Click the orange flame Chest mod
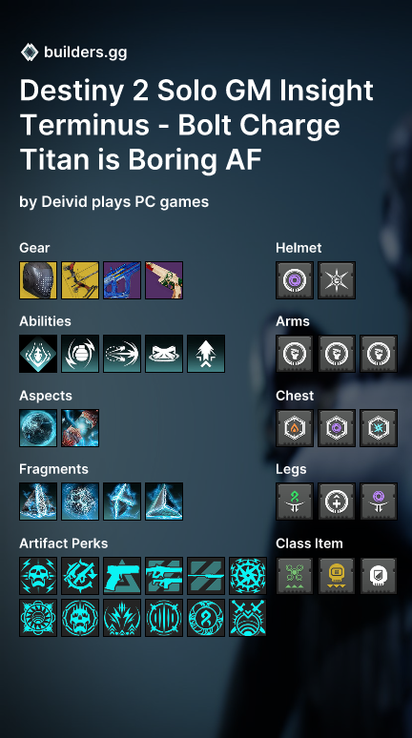 pyautogui.click(x=295, y=428)
